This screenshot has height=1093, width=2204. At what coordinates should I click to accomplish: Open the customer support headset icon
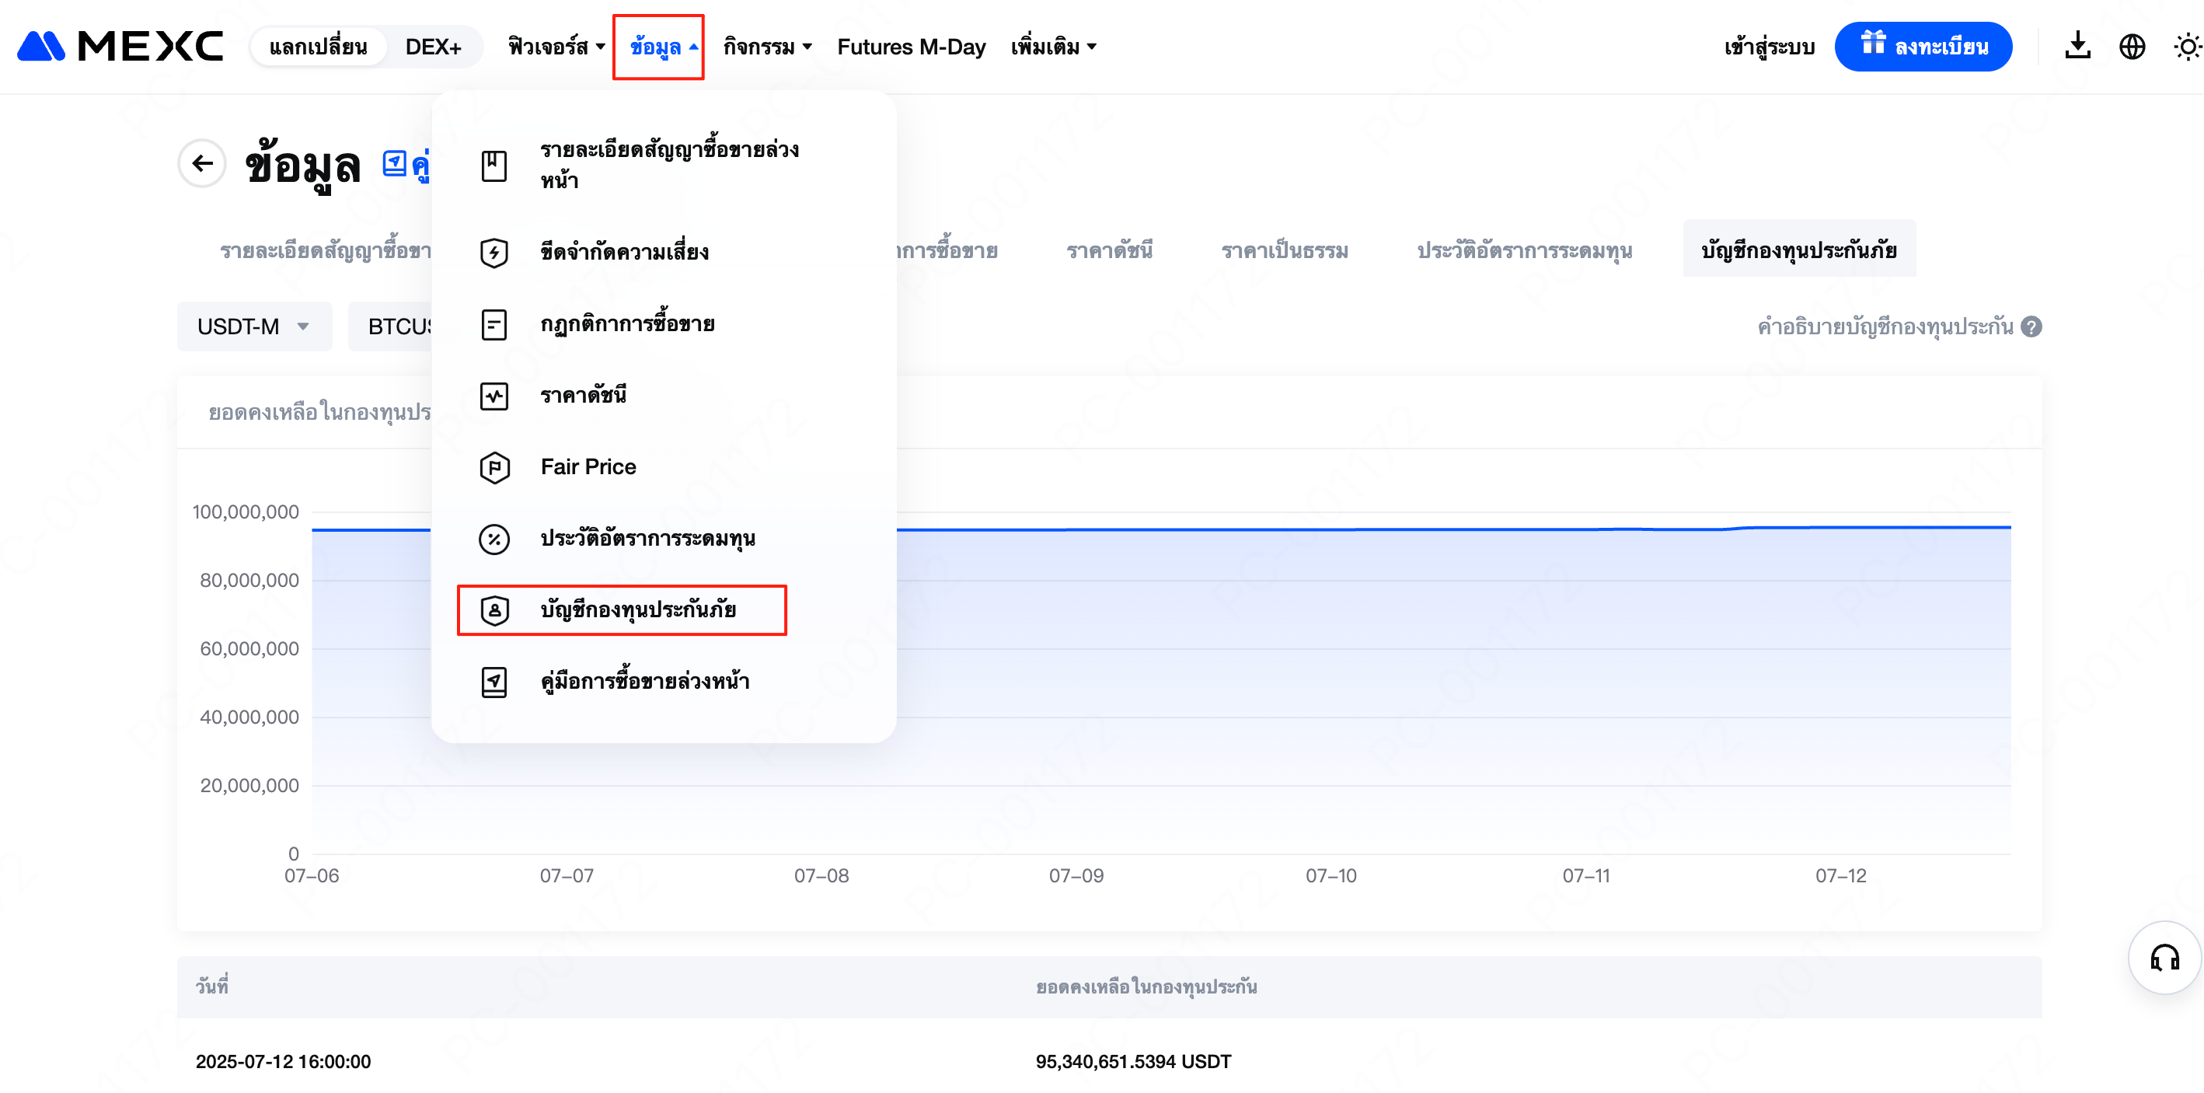click(2164, 958)
